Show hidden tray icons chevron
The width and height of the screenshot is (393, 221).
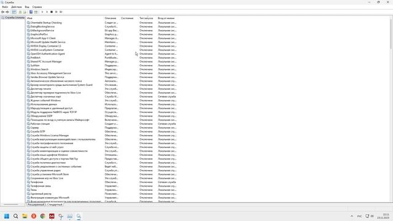352,216
